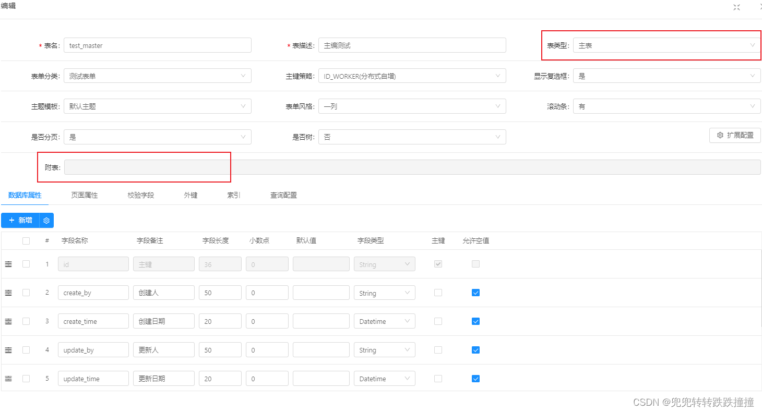Viewport: 762px width, 412px height.
Task: Click drag handle icon of update_by row
Action: point(8,350)
